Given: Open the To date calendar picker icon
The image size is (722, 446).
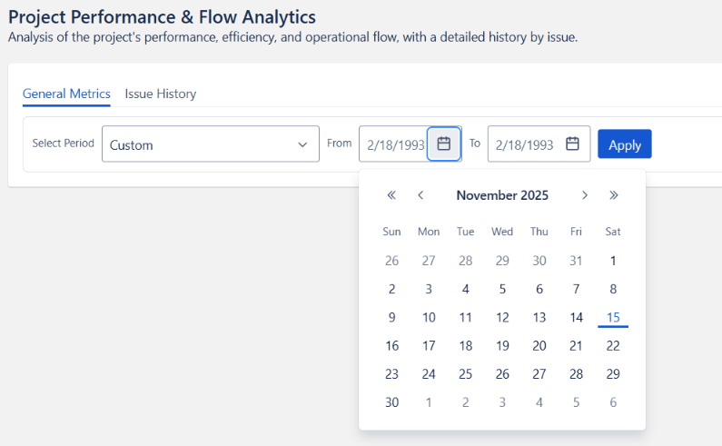Looking at the screenshot, I should click(x=572, y=144).
